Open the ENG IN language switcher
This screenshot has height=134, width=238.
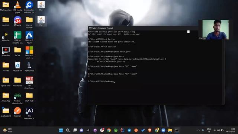209,130
